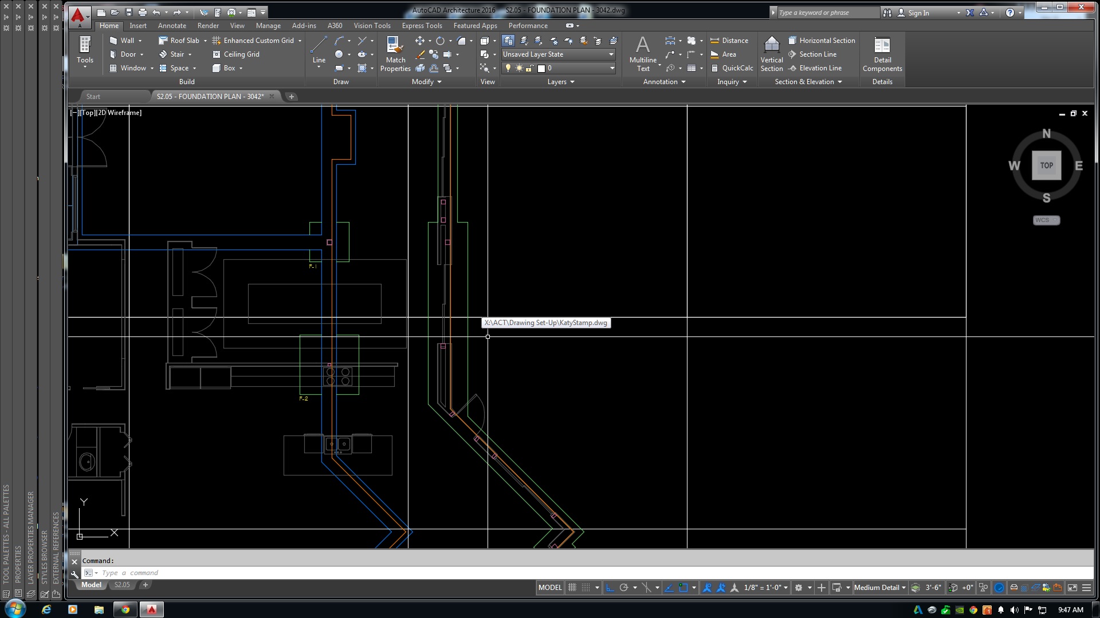The image size is (1100, 618).
Task: Click the Annotate ribbon tab
Action: (171, 25)
